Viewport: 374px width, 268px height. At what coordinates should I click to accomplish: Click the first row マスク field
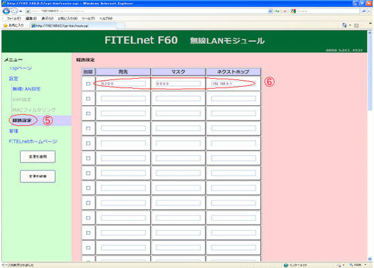click(178, 83)
